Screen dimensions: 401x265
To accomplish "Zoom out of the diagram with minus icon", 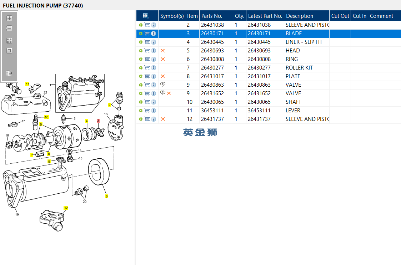I will pyautogui.click(x=9, y=28).
